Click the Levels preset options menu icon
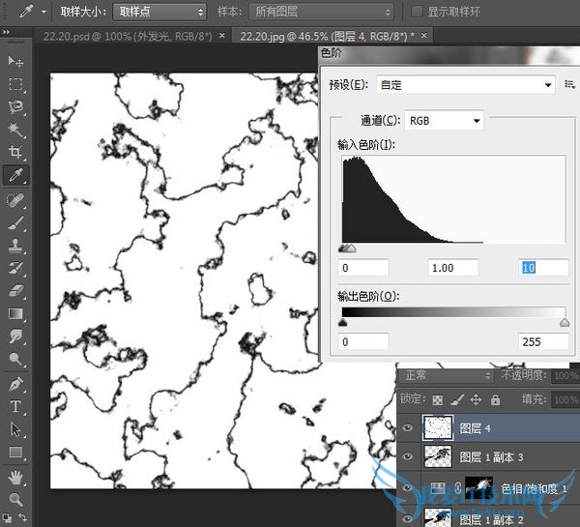 click(x=570, y=85)
